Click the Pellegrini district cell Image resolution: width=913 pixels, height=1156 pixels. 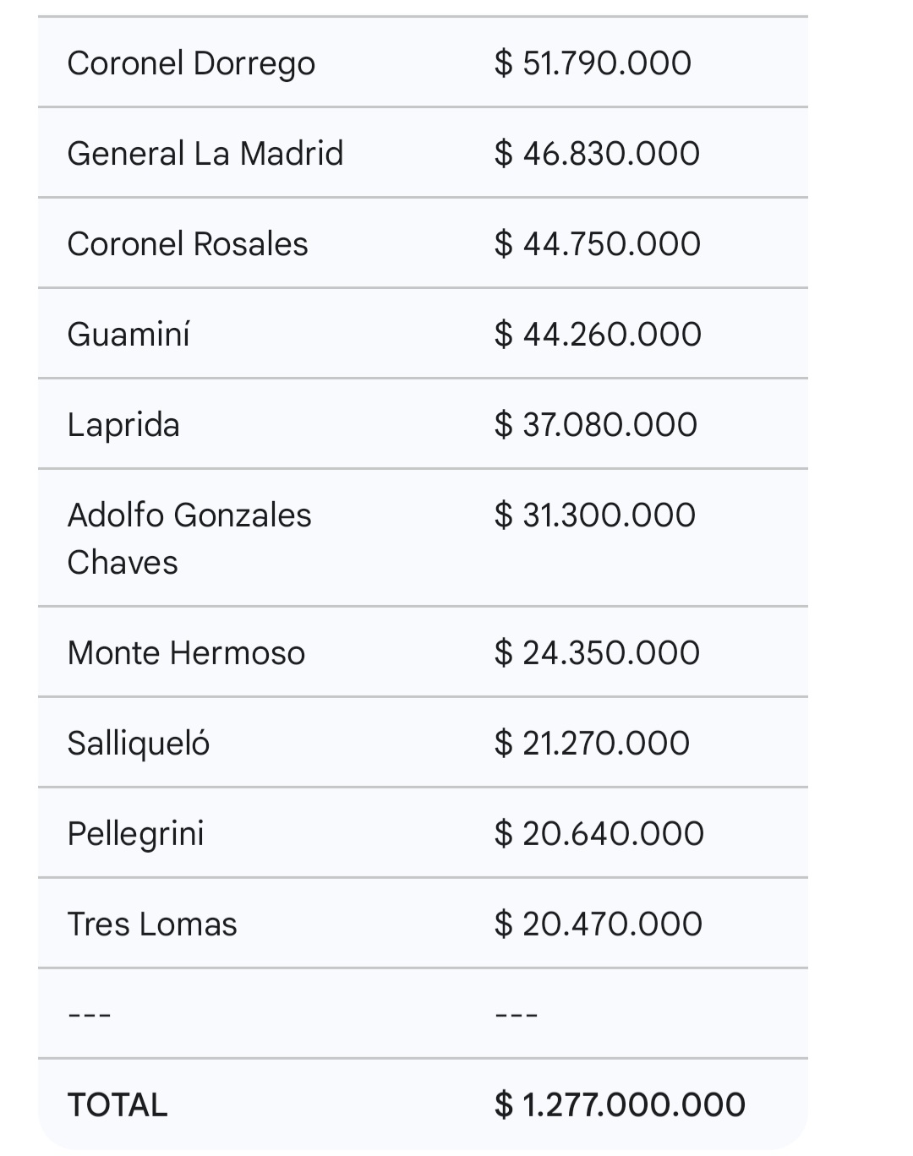(x=136, y=834)
